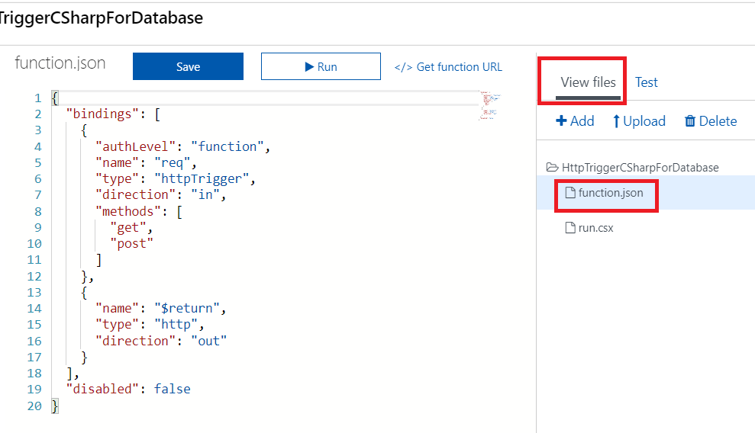The height and width of the screenshot is (433, 755).
Task: Click the "methods" key on line 8
Action: click(x=127, y=211)
